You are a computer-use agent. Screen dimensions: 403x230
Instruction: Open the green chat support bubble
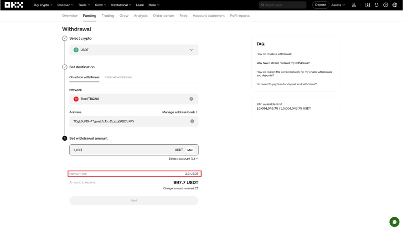pos(394,222)
